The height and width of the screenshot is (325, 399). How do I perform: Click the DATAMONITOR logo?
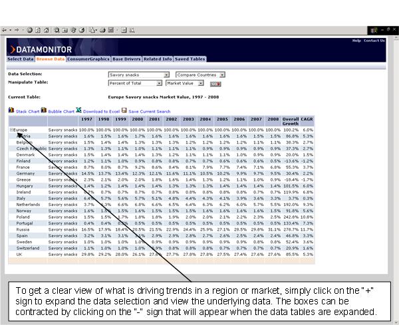[41, 50]
